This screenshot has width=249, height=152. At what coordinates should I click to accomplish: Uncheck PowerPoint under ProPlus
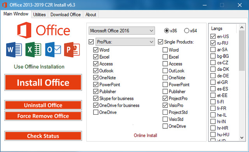[x=96, y=85]
